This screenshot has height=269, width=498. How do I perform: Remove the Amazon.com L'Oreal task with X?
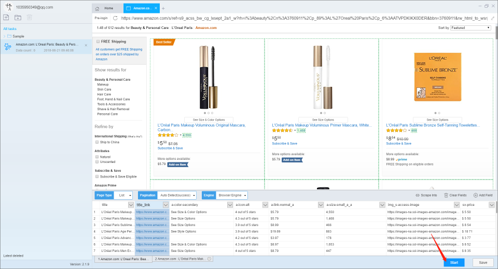pos(86,46)
